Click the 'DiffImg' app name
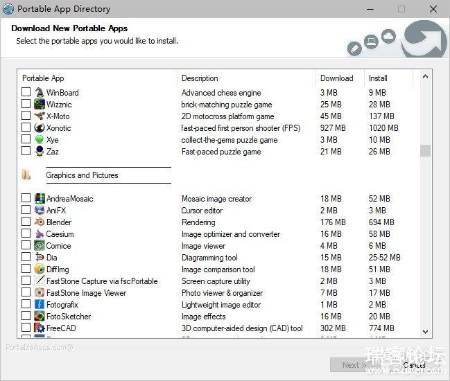 click(58, 269)
